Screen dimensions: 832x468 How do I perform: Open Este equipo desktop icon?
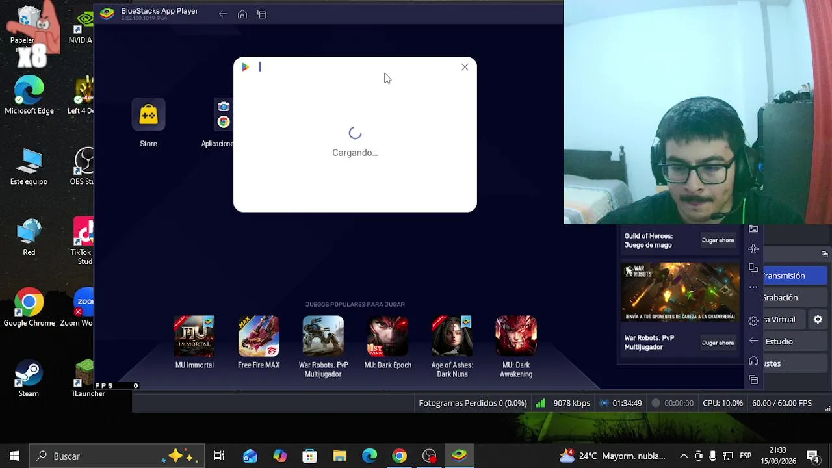click(29, 167)
